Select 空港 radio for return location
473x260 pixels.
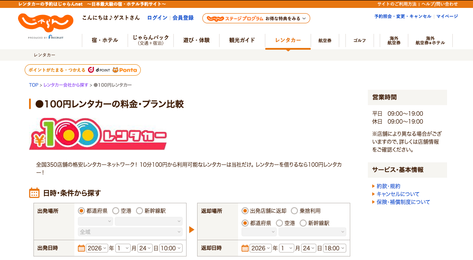(x=279, y=223)
